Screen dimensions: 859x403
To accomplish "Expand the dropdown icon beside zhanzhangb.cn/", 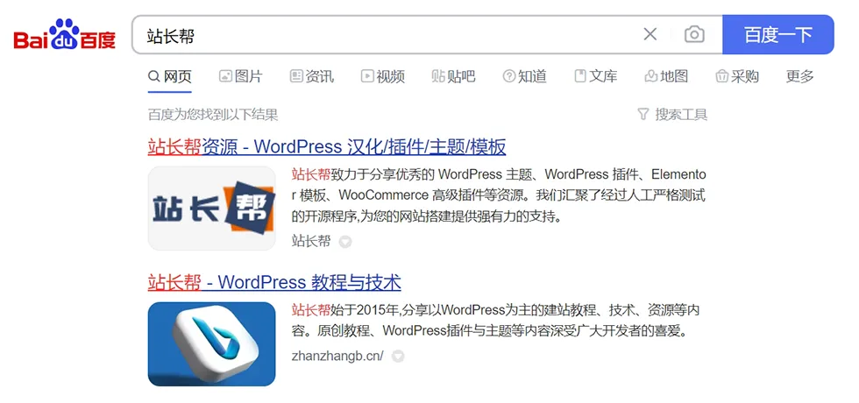I will [398, 357].
